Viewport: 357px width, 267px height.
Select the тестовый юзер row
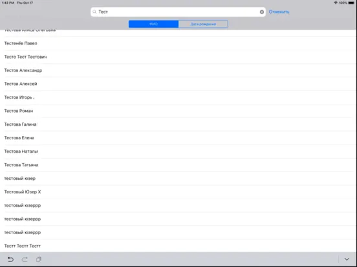tap(178, 179)
